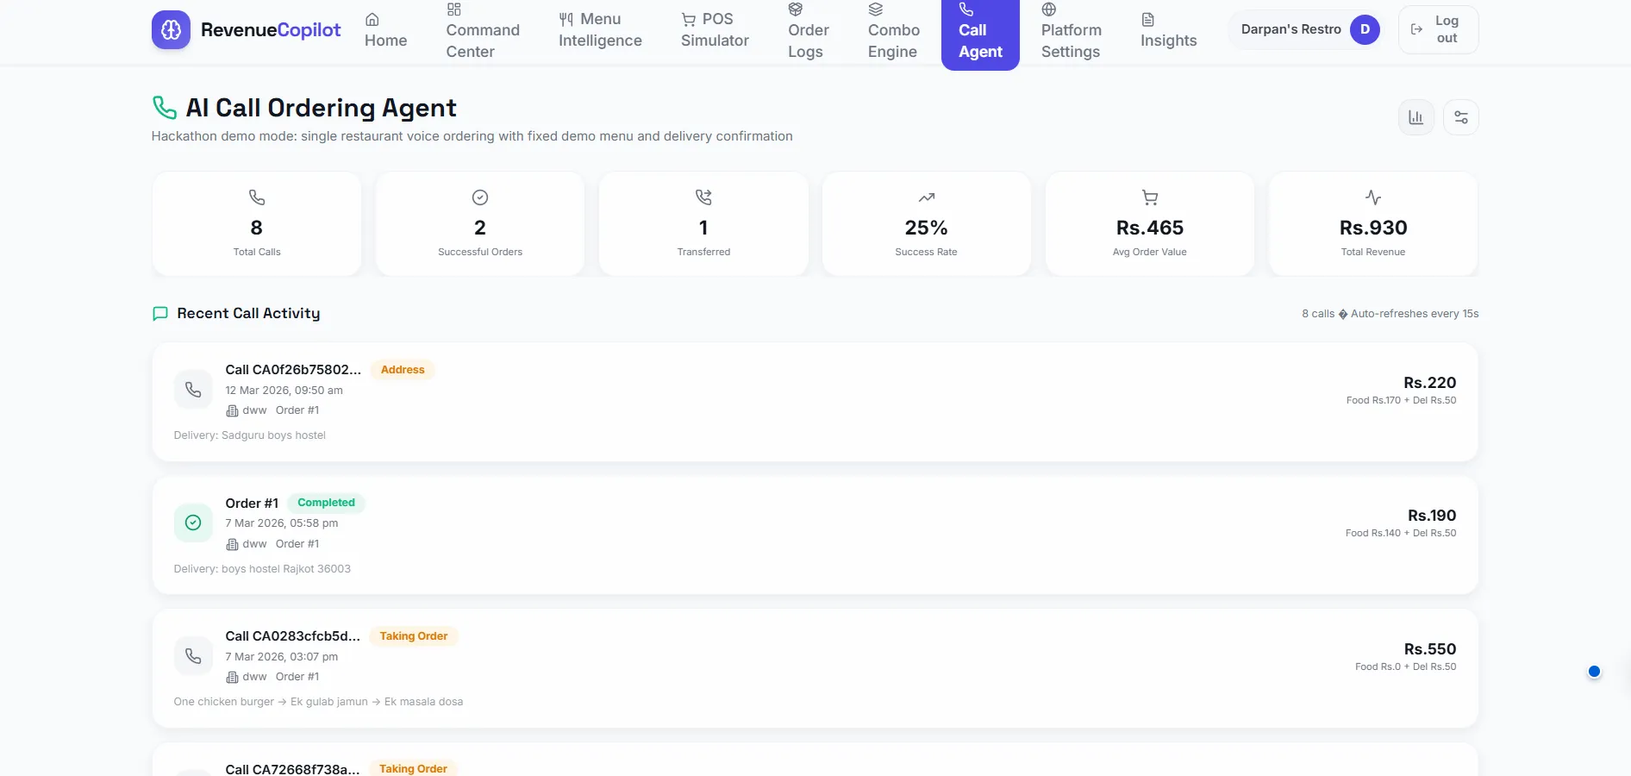Click Taking Order badge on Call CA72668f738a

(413, 768)
